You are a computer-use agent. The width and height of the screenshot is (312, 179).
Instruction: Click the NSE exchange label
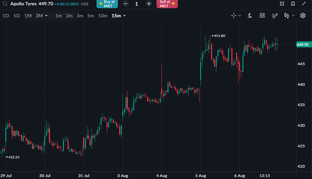(x=85, y=4)
